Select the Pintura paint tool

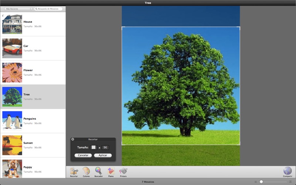point(123,171)
